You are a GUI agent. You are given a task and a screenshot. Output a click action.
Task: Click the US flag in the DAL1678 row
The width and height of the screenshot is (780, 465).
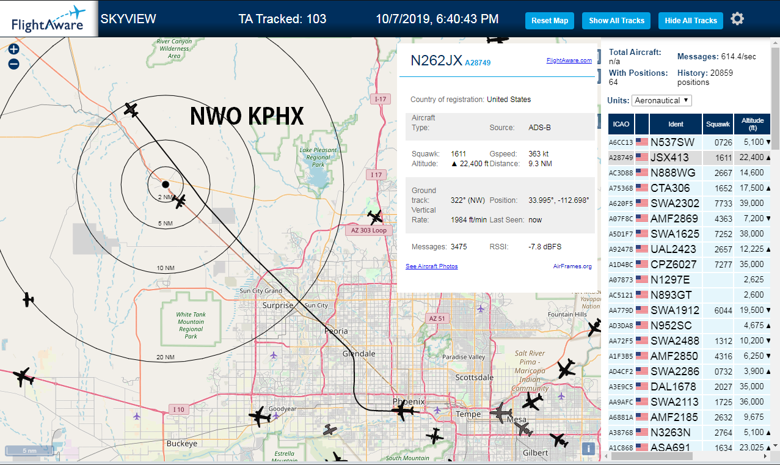pos(642,386)
